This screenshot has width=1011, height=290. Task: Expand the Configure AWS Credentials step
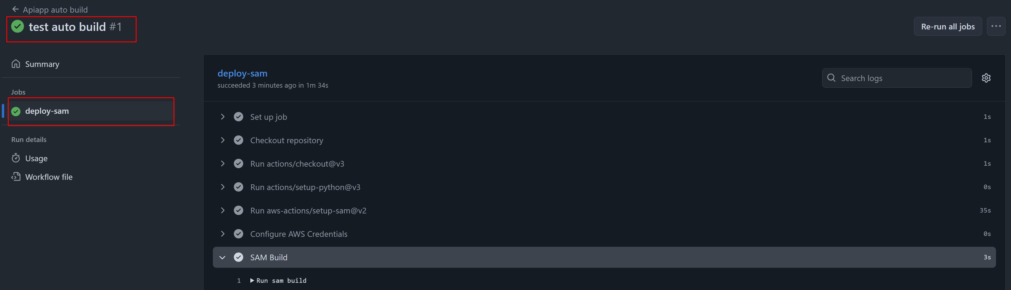pos(222,234)
